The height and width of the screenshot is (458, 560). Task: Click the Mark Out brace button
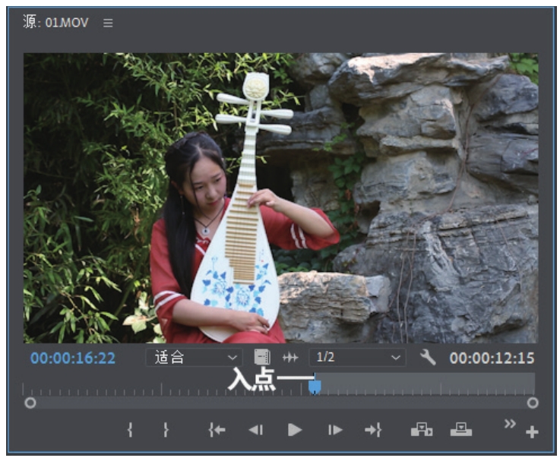pos(166,430)
